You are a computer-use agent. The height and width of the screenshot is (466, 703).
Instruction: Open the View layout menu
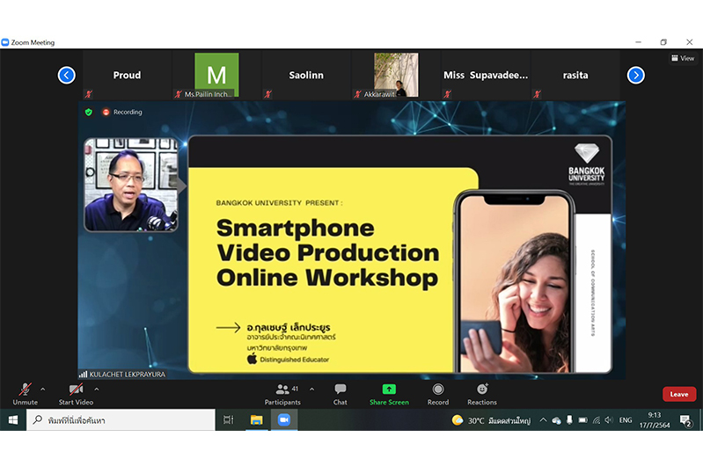point(683,58)
